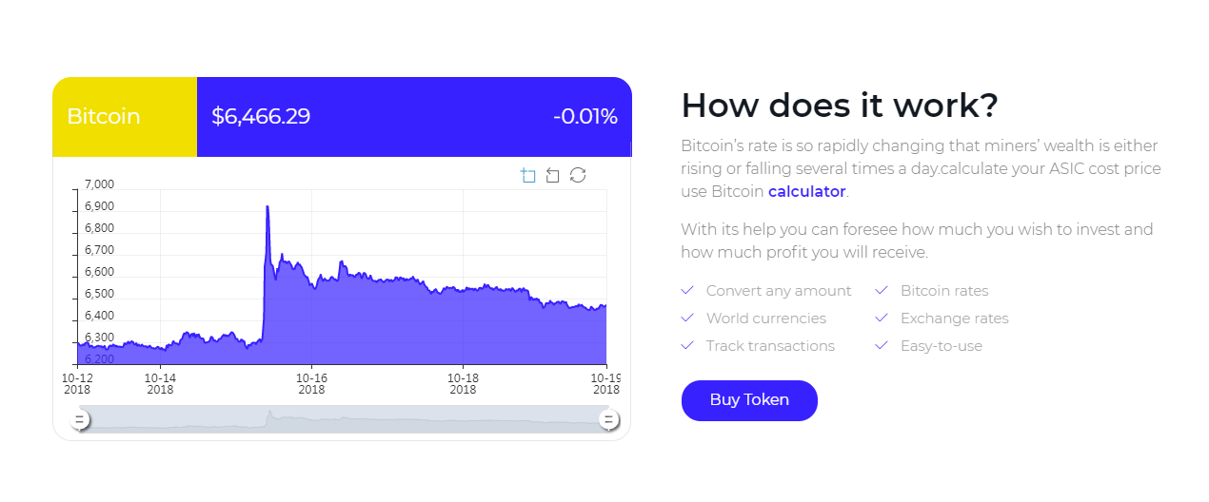The image size is (1209, 502).
Task: Click the restore chart refresh icon
Action: pos(578,175)
